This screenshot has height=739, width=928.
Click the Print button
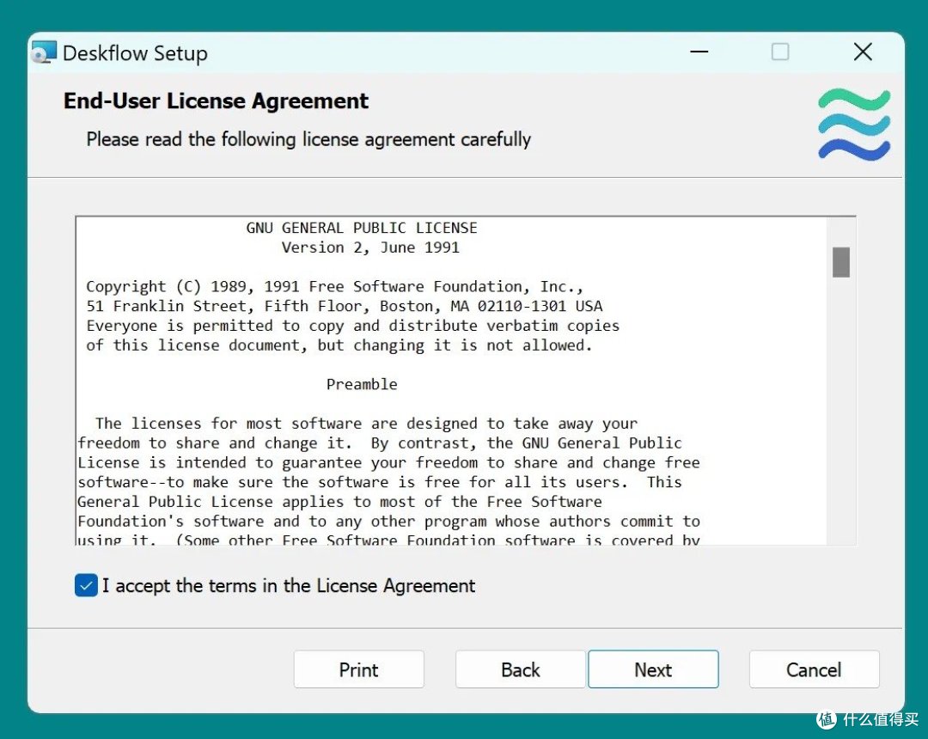coord(358,669)
